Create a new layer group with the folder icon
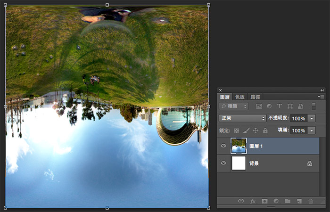 coord(288,201)
